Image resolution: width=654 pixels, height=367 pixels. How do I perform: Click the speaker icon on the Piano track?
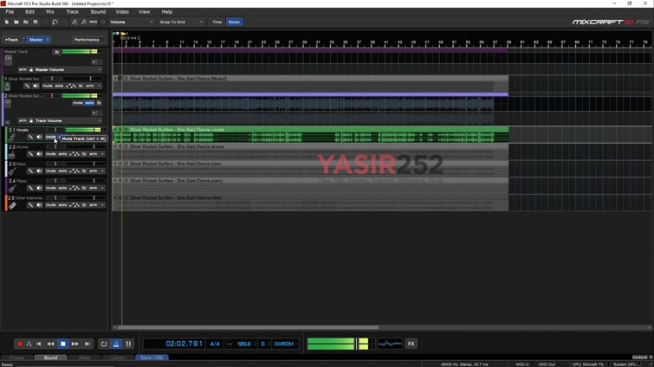tap(39, 188)
